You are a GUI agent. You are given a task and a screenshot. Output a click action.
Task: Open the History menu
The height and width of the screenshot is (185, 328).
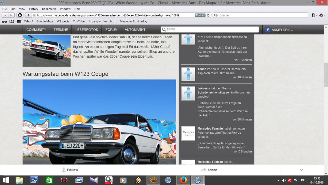coord(34,9)
